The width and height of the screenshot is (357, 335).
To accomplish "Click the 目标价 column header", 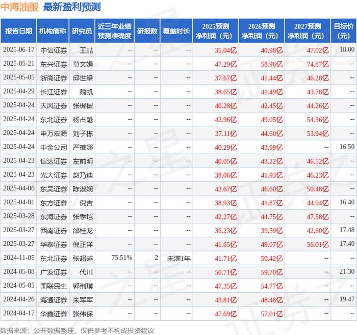I will tap(344, 31).
